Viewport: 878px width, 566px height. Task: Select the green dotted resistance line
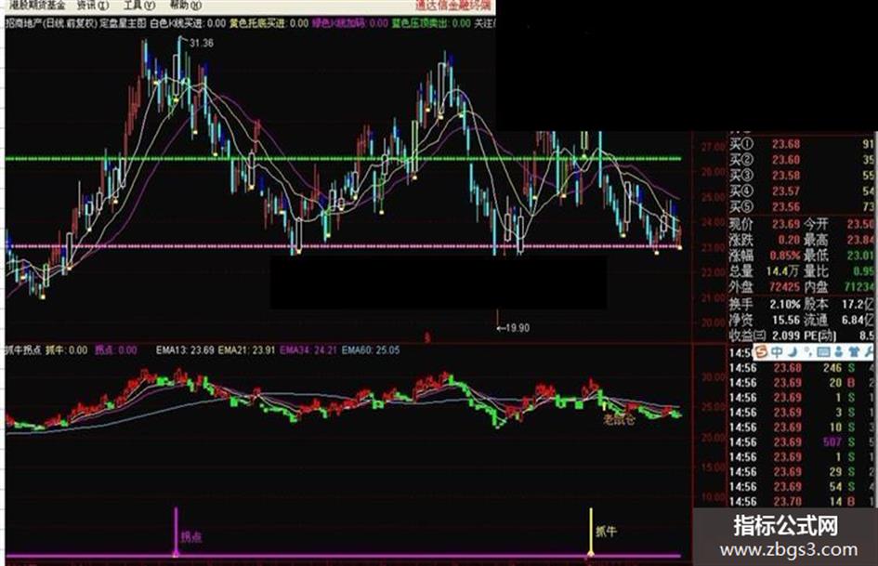pos(343,159)
